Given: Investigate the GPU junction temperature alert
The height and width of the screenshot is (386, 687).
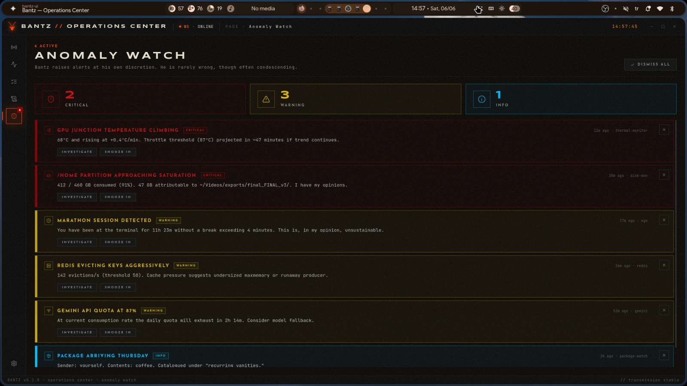Looking at the screenshot, I should point(77,152).
